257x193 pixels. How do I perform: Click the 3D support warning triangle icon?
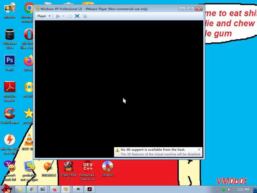point(117,150)
